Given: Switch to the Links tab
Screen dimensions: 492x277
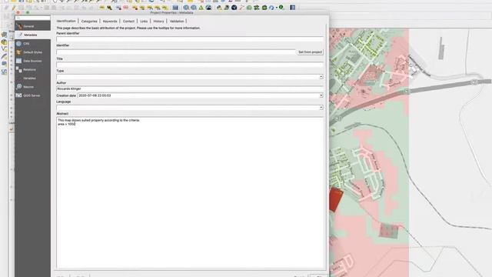Looking at the screenshot, I should 144,21.
